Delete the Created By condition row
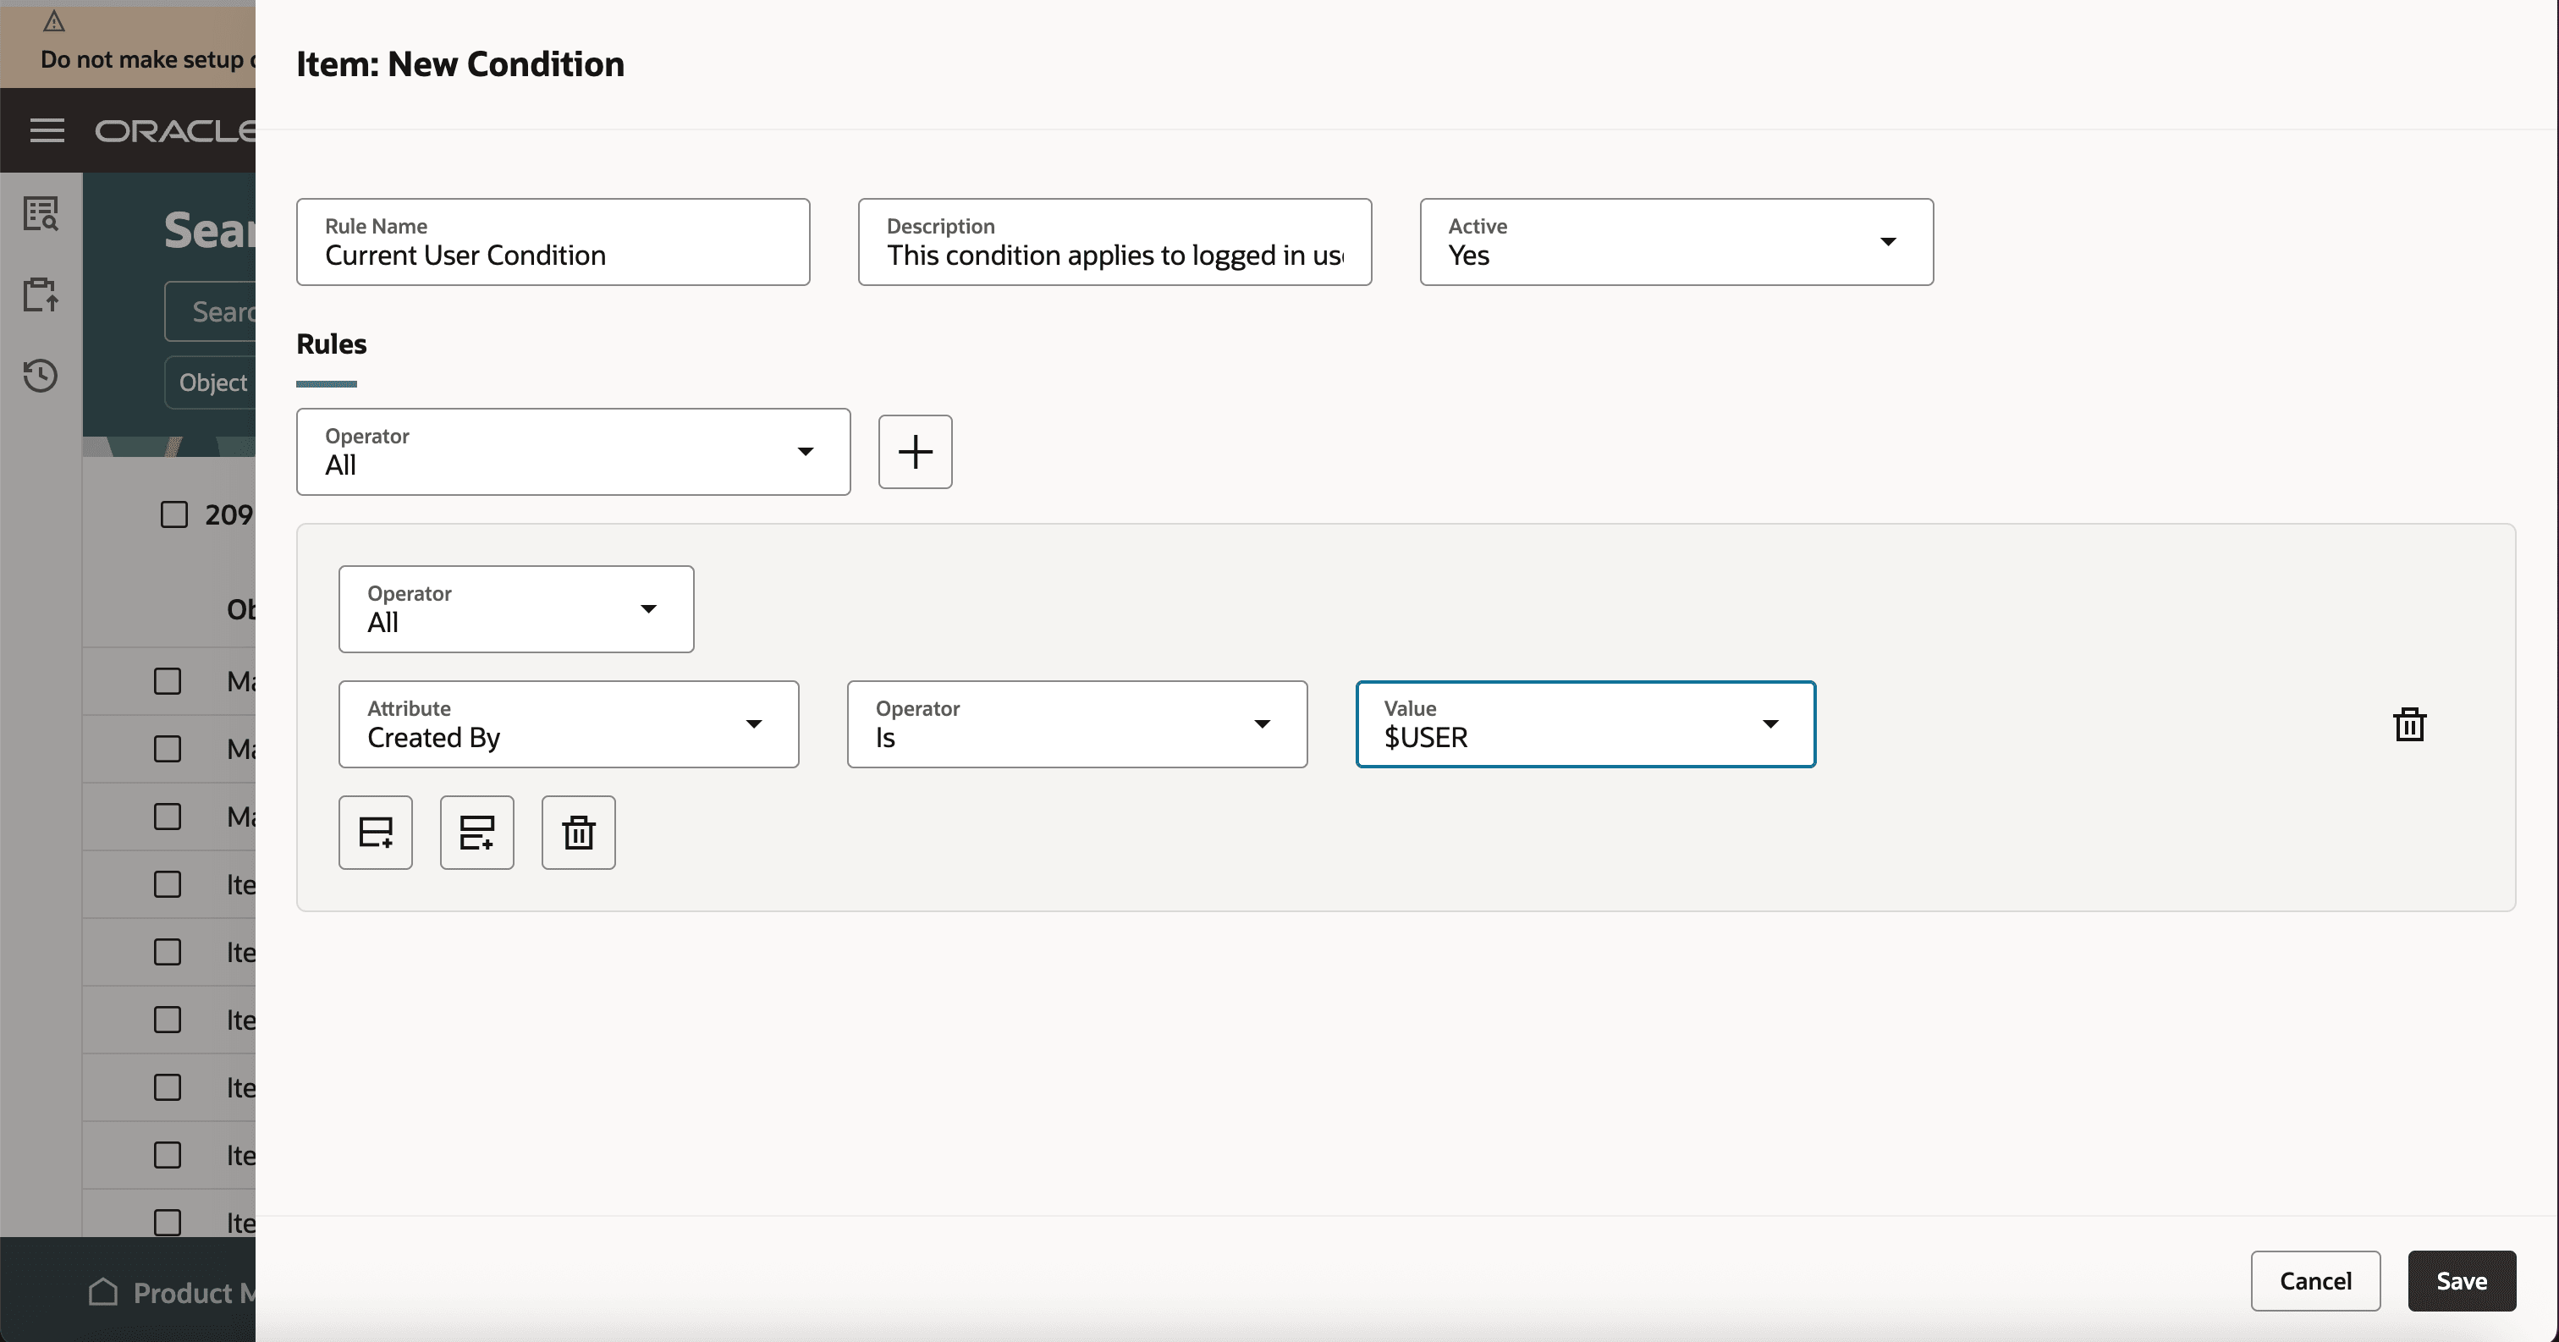This screenshot has width=2559, height=1342. coord(2409,724)
